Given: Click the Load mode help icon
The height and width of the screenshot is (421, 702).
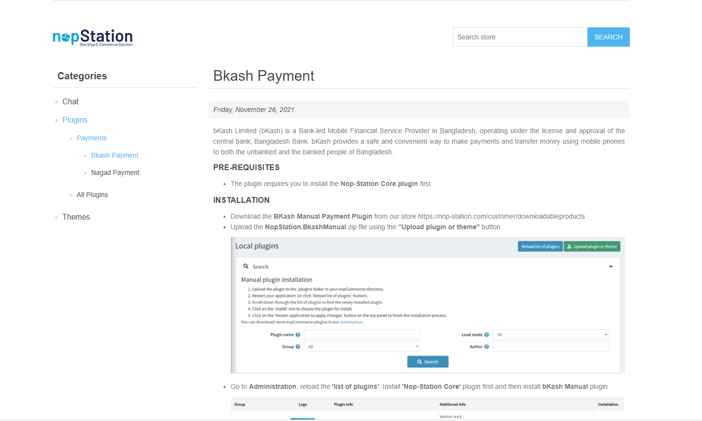Looking at the screenshot, I should (x=487, y=334).
